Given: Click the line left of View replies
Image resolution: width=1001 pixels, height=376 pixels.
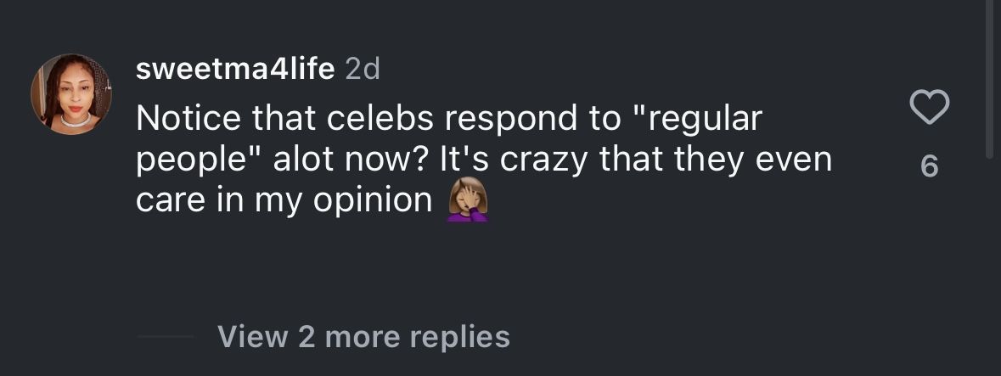Looking at the screenshot, I should click(166, 337).
